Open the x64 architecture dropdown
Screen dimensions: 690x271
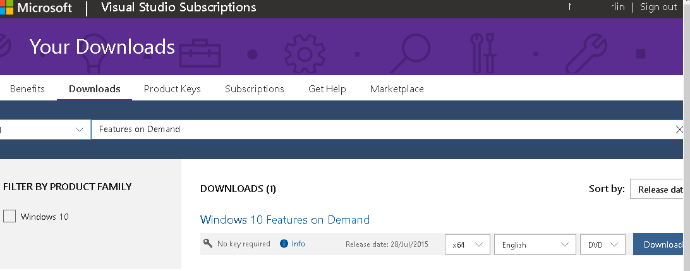point(468,244)
